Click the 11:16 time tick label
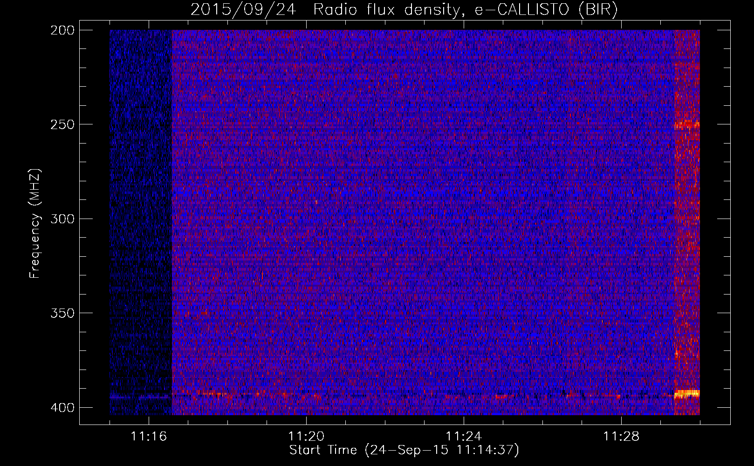The width and height of the screenshot is (754, 466). click(149, 437)
